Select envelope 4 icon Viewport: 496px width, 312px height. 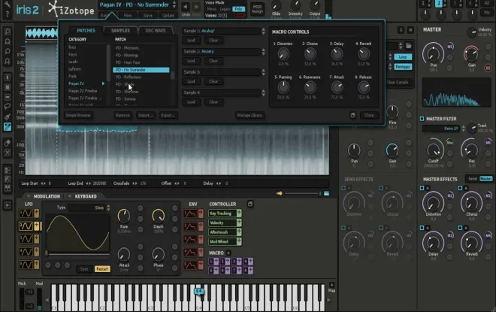coord(190,253)
